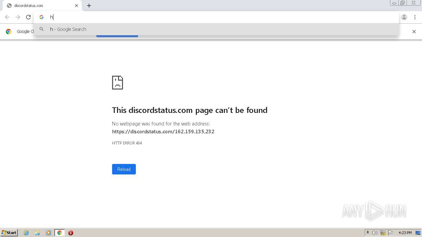
Task: Minimize the Chrome window
Action: [394, 3]
